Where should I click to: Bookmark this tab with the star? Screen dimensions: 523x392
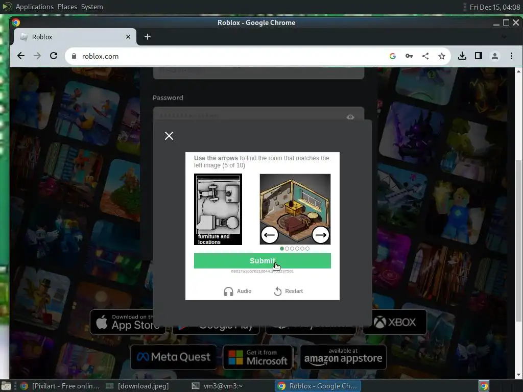[442, 56]
